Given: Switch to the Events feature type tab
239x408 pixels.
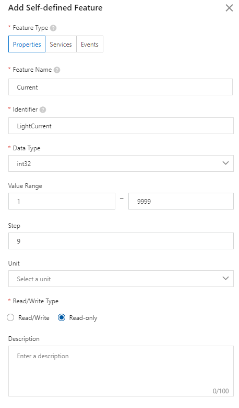Looking at the screenshot, I should 90,44.
